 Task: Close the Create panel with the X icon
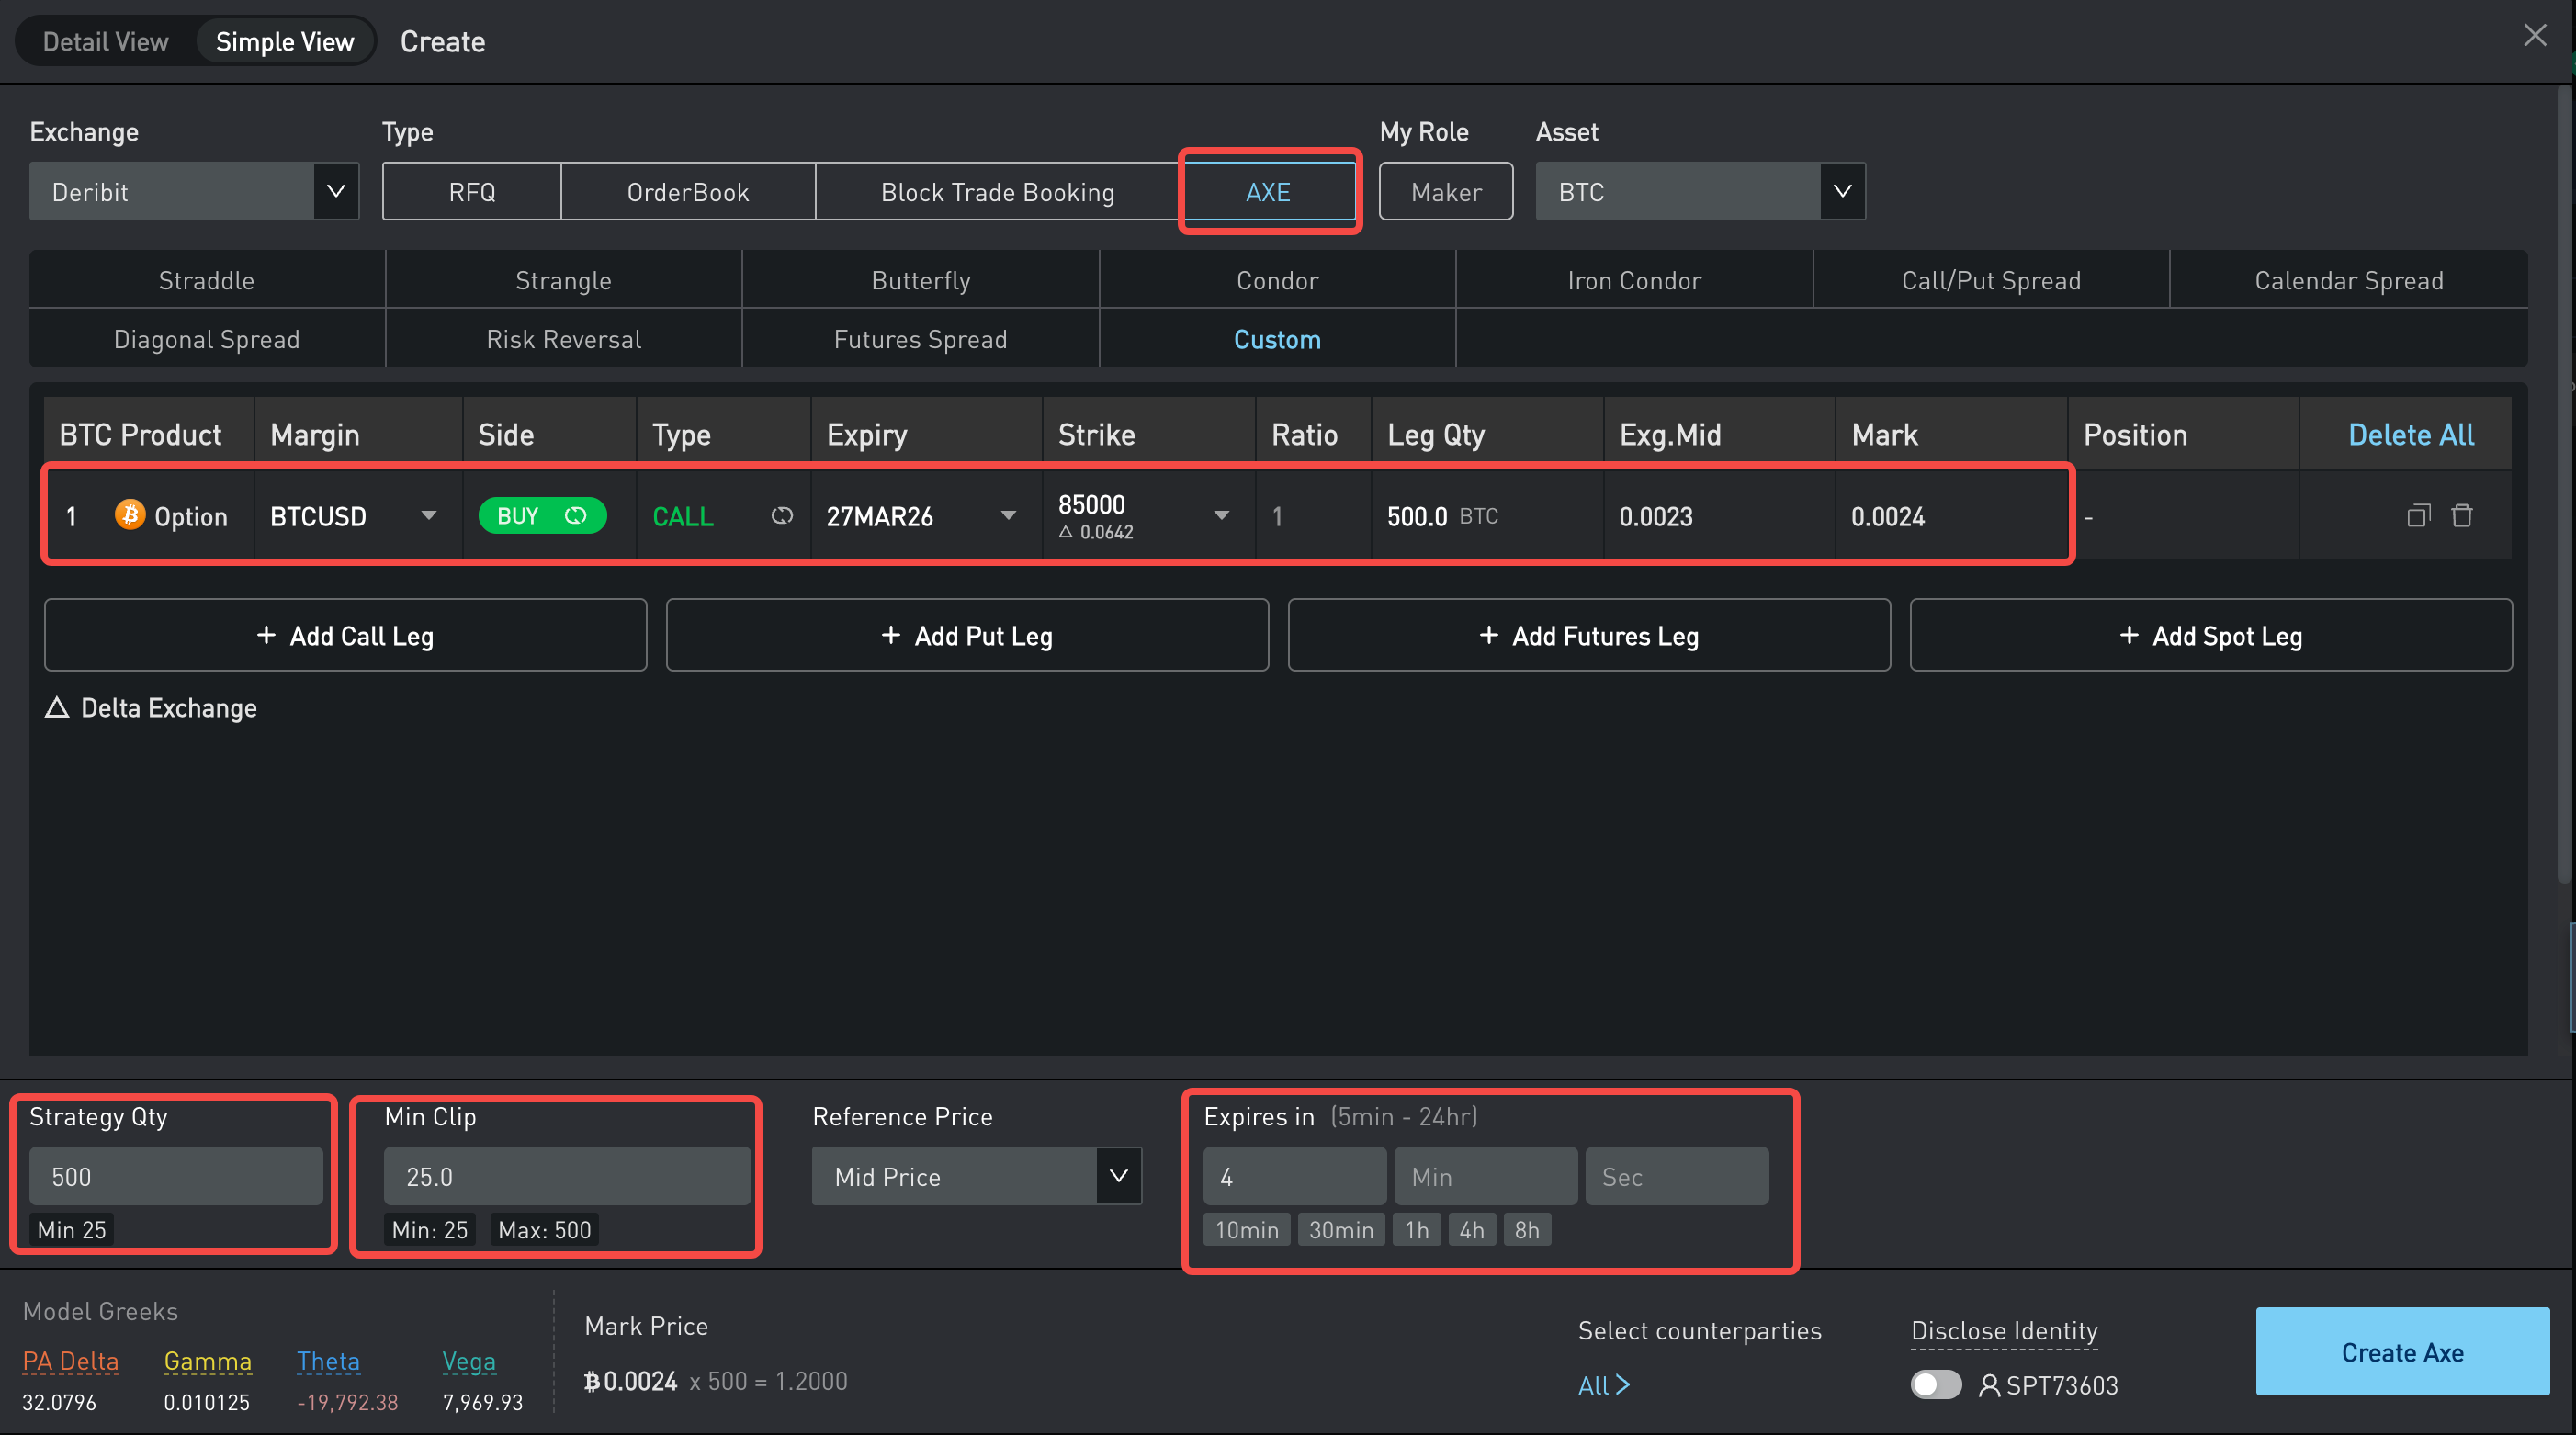[2534, 36]
